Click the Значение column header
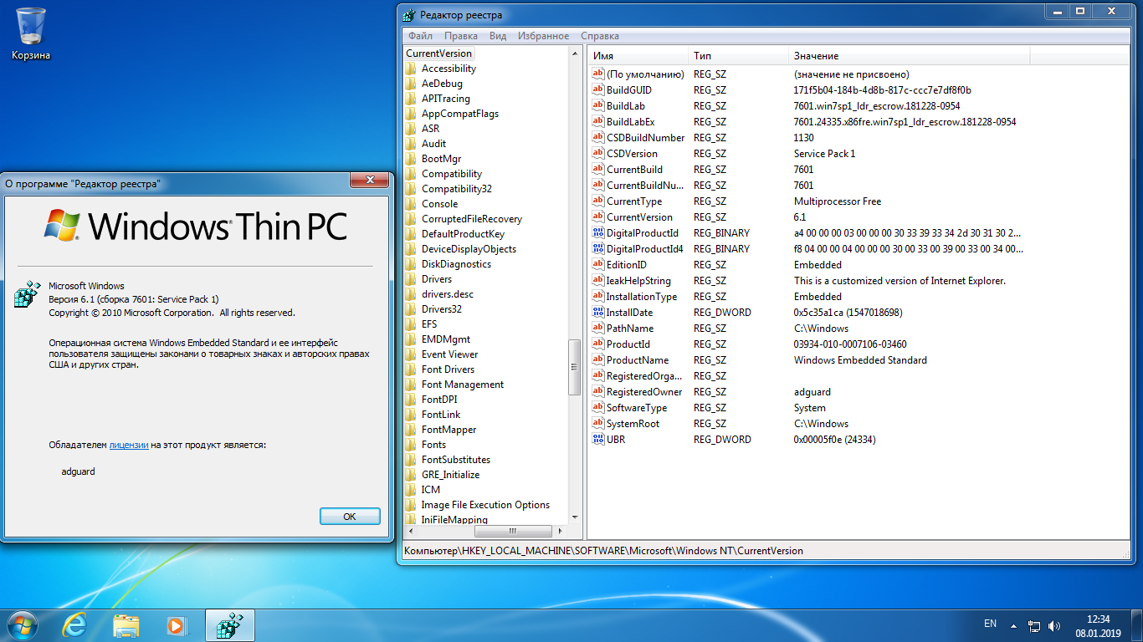 pos(910,55)
